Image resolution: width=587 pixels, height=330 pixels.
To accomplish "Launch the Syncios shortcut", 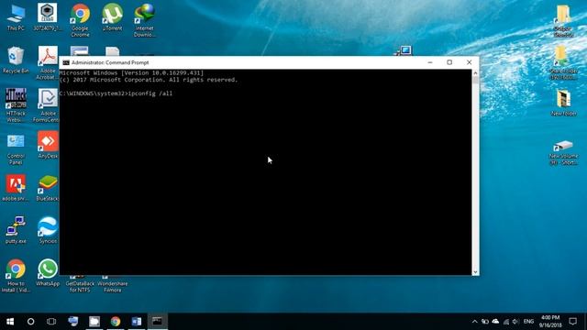I will (x=48, y=230).
